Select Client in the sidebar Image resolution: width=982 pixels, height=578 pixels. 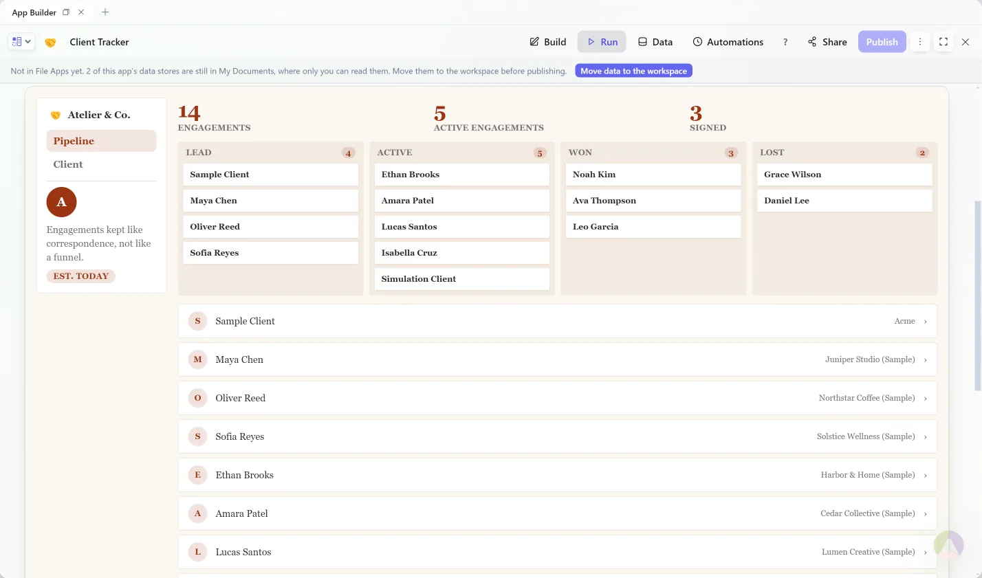101,164
